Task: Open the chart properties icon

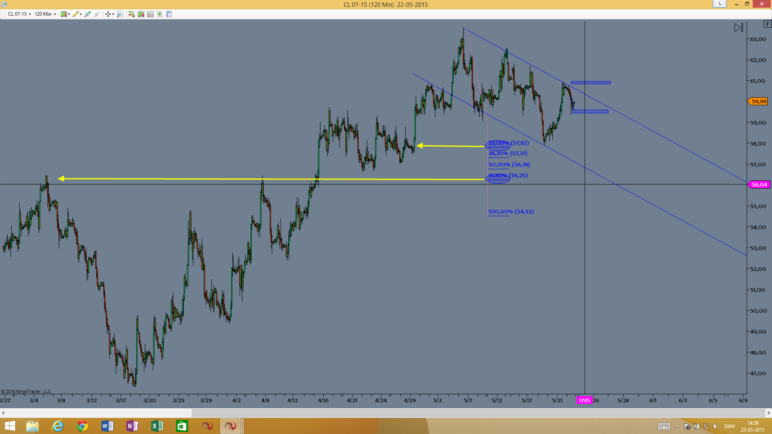Action: click(x=169, y=14)
